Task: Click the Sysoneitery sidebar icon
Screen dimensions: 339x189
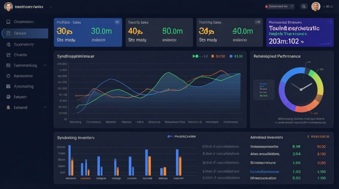Action: (8, 45)
